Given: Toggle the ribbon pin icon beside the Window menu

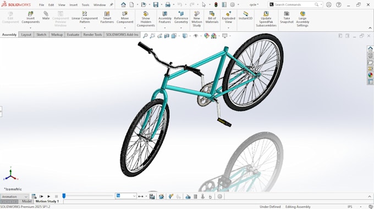Looking at the screenshot, I should click(x=112, y=4).
